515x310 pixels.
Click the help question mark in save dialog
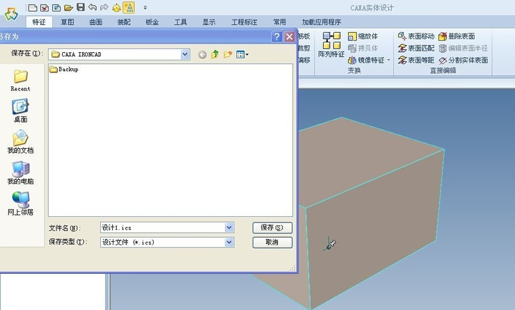click(277, 36)
